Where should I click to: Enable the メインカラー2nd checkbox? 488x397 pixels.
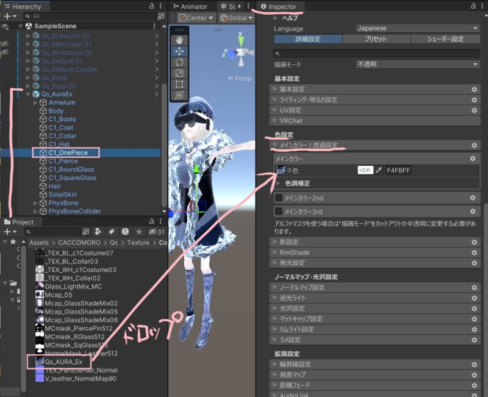tap(279, 198)
